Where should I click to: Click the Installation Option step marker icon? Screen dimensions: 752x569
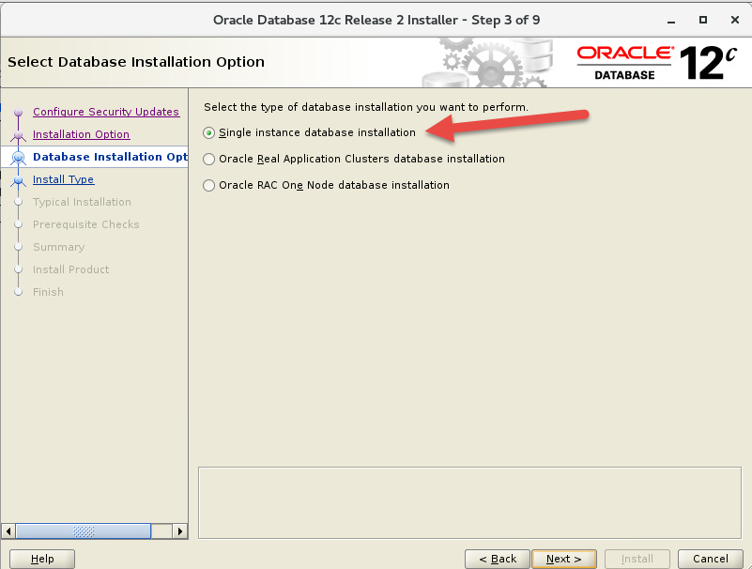point(18,136)
